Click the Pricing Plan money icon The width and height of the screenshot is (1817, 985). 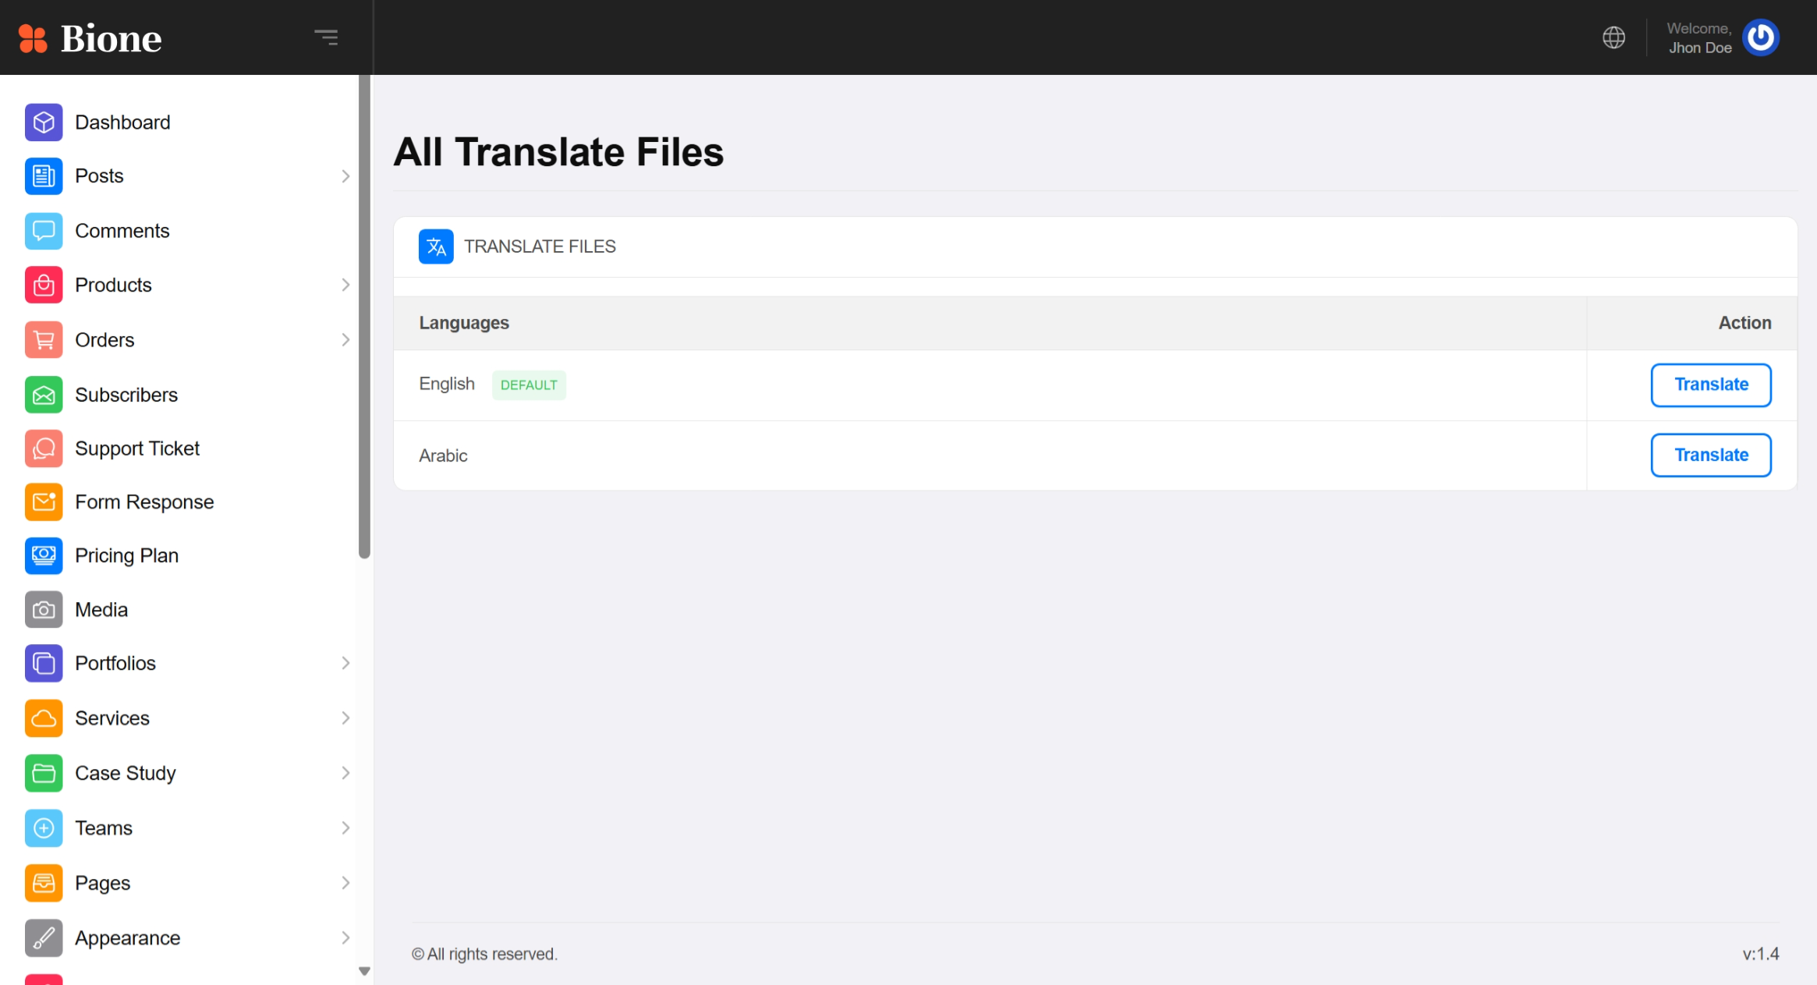pyautogui.click(x=44, y=555)
